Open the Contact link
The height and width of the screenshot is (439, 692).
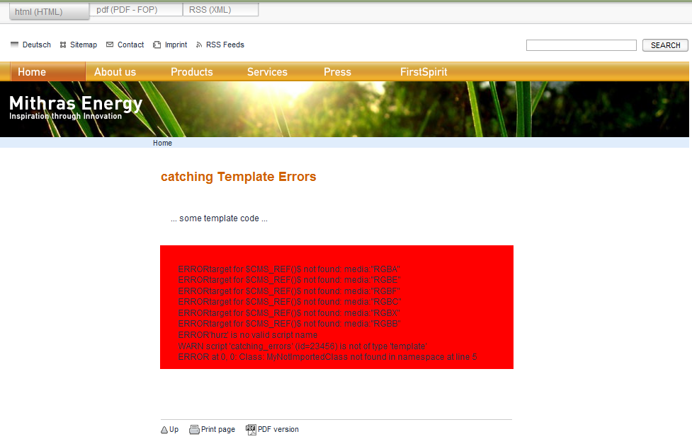tap(130, 45)
